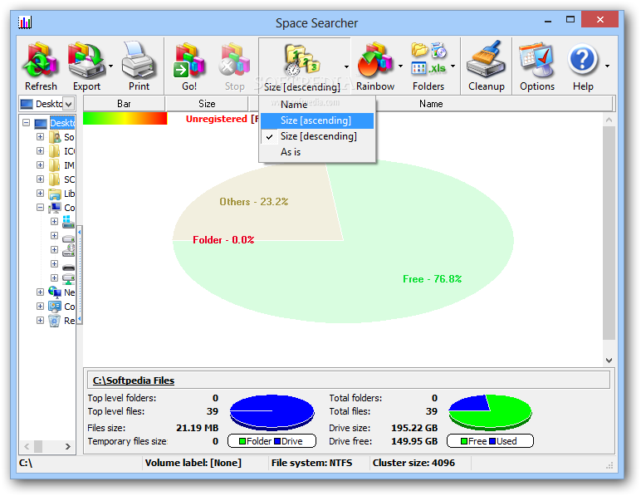Click the Free Used legend box
Image resolution: width=641 pixels, height=496 pixels.
click(x=490, y=441)
